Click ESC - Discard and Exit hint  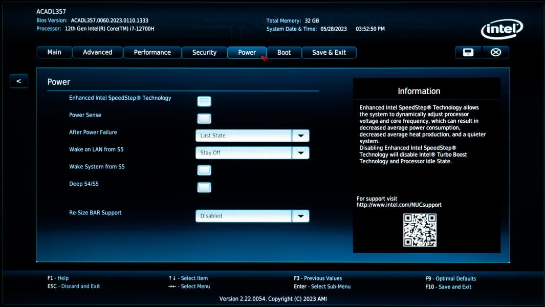pyautogui.click(x=74, y=286)
